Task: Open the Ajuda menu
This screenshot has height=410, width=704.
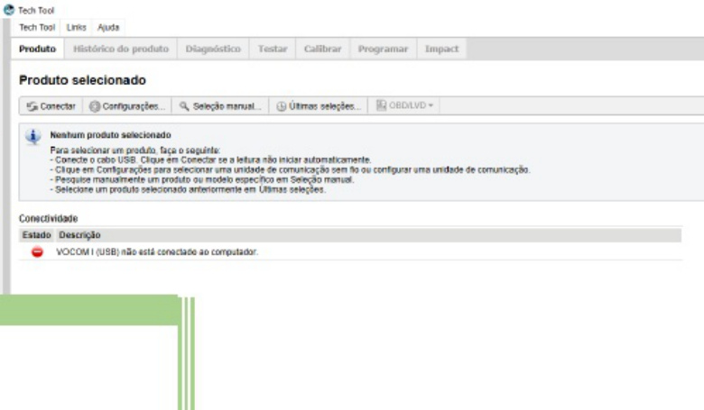Action: (108, 27)
